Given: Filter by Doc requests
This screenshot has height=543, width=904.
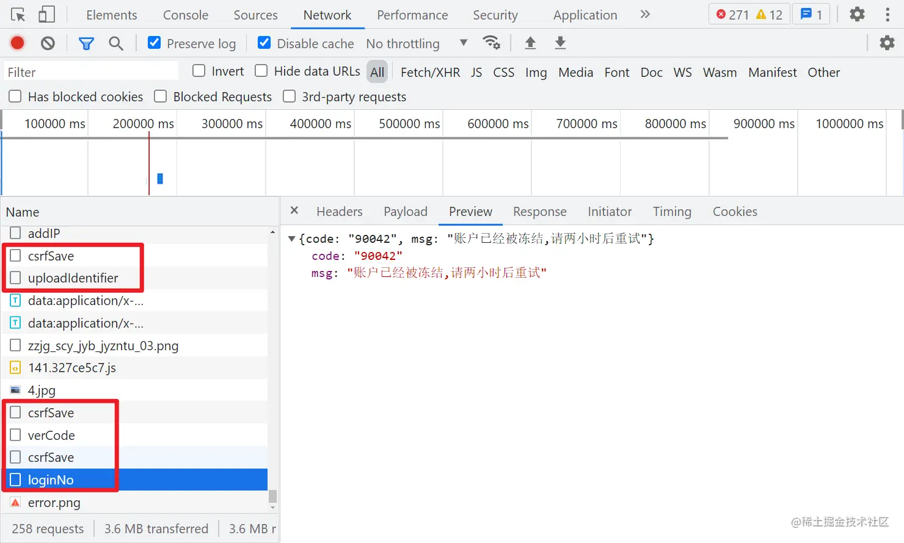Looking at the screenshot, I should [x=652, y=72].
